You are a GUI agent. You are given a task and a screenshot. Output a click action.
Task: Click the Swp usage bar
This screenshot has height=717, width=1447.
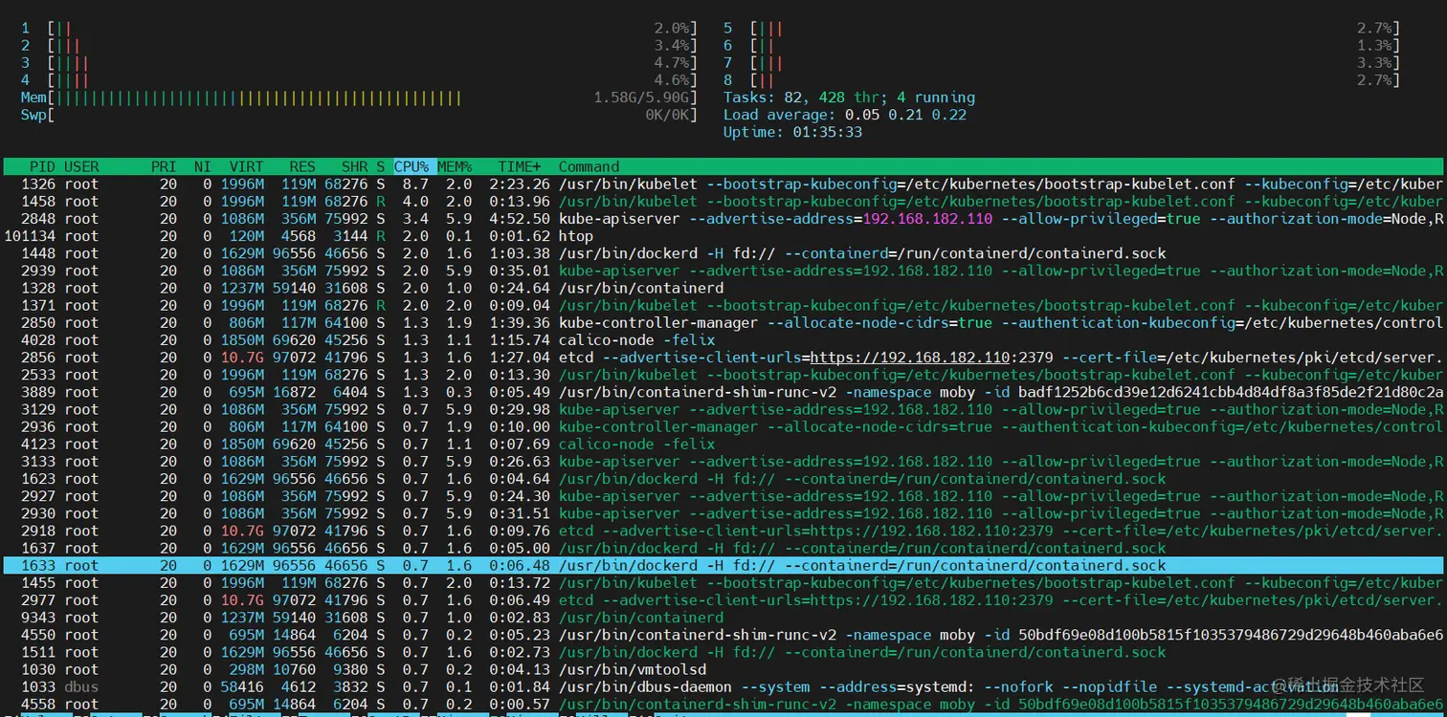pyautogui.click(x=359, y=115)
